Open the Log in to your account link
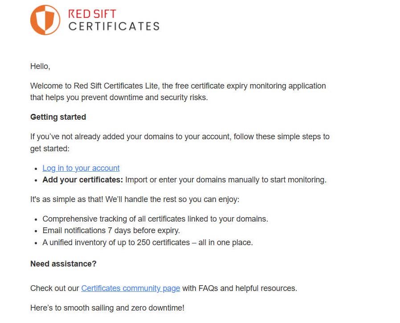This screenshot has width=400, height=323. [x=81, y=168]
